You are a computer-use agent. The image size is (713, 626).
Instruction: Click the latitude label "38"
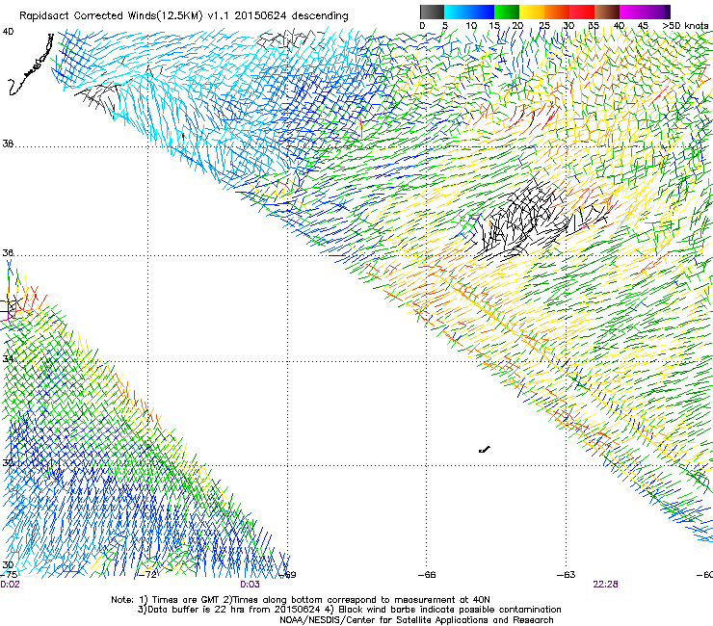8,143
